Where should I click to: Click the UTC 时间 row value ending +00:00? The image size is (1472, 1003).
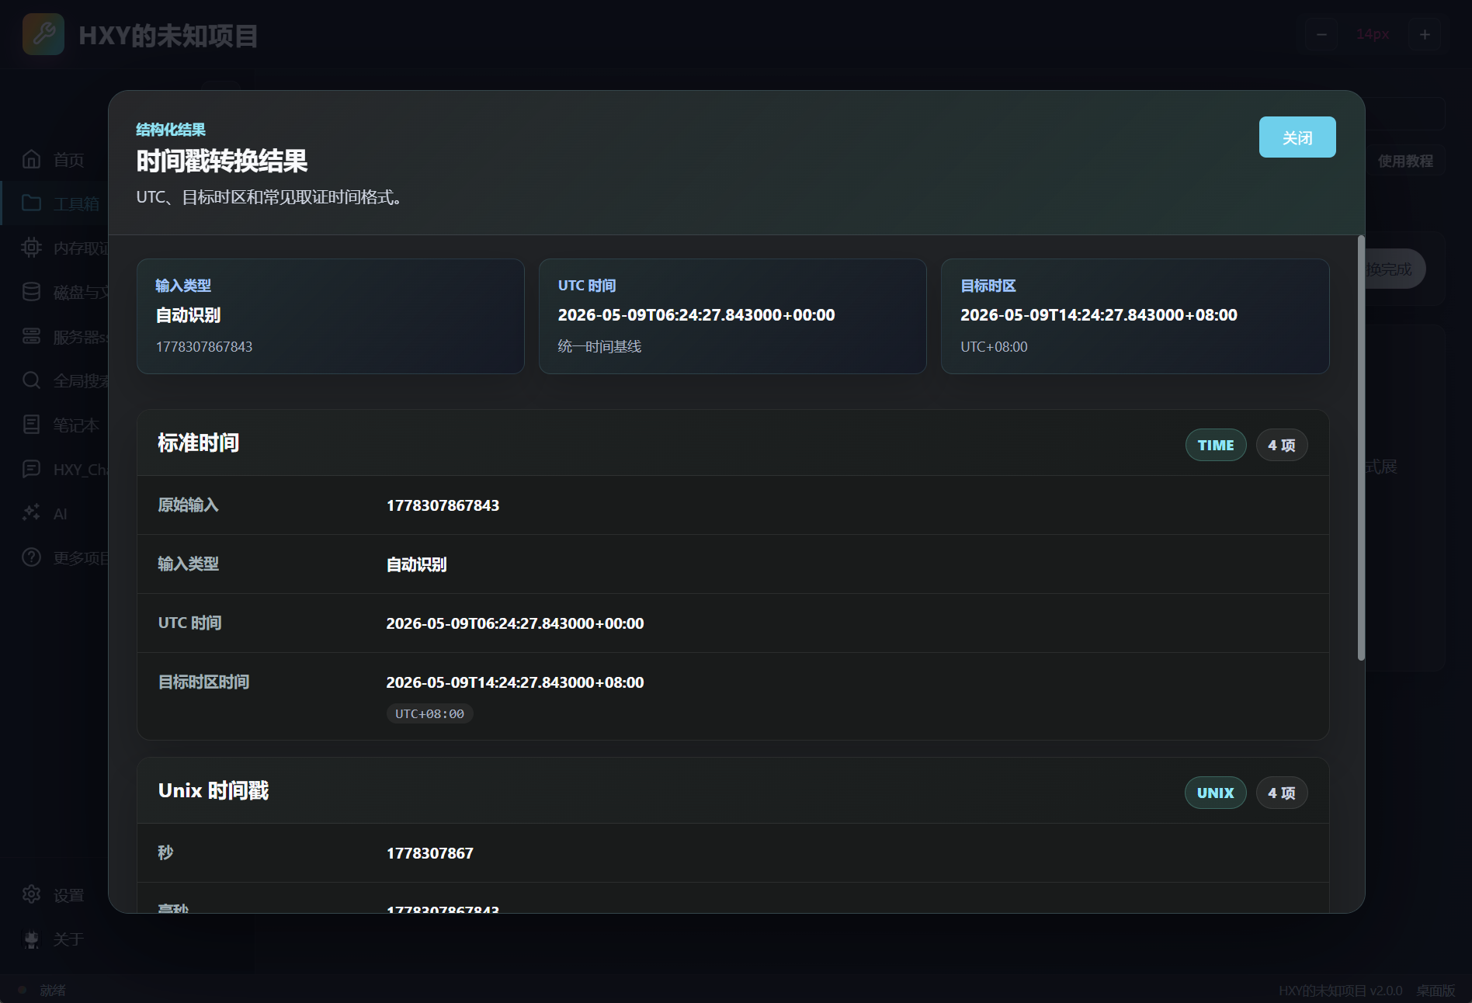515,623
